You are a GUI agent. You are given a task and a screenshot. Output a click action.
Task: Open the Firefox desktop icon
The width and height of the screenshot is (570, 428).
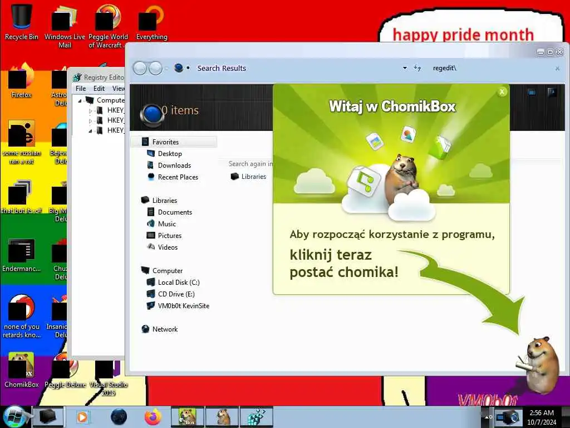pyautogui.click(x=22, y=80)
